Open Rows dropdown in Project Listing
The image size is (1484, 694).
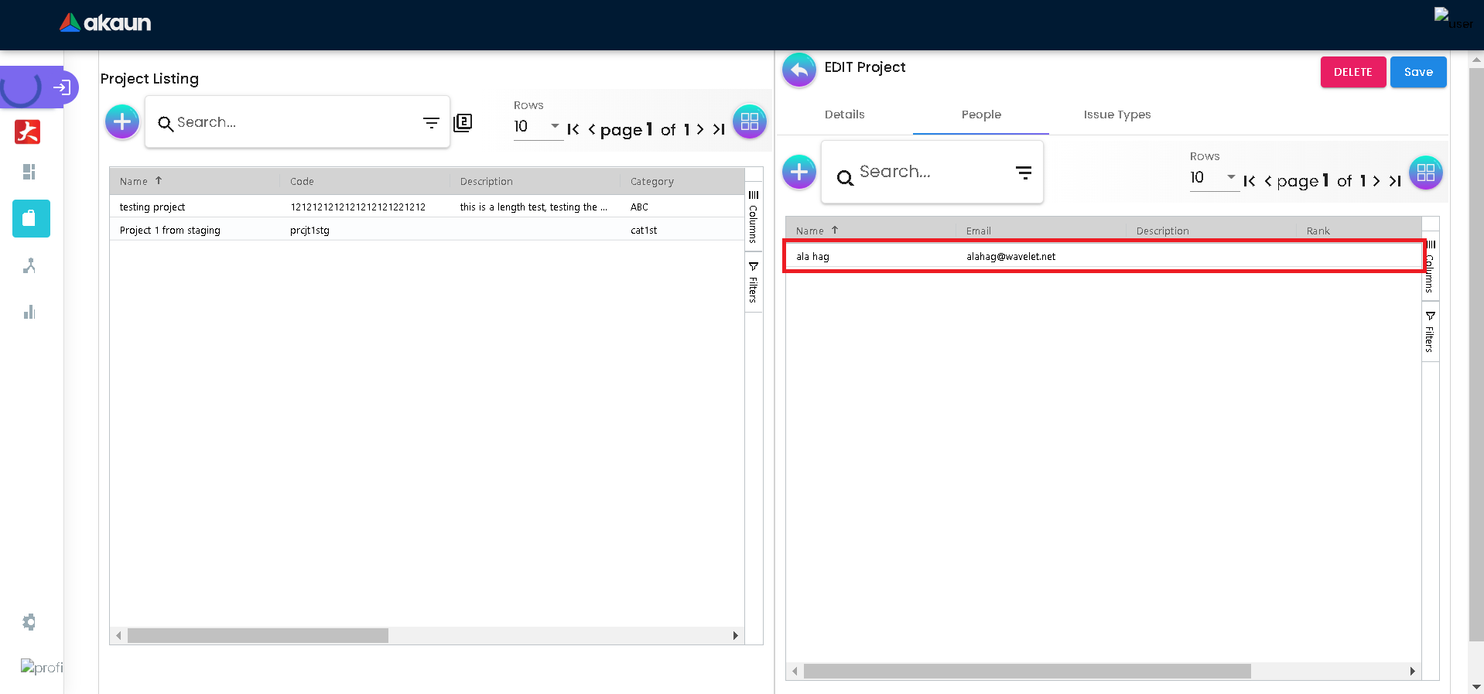[538, 126]
